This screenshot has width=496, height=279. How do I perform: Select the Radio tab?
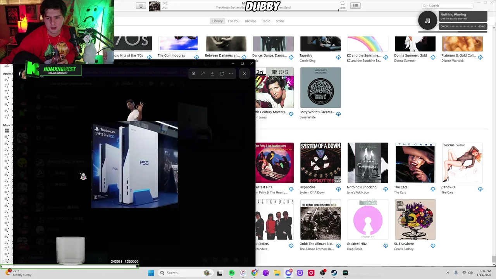pyautogui.click(x=266, y=21)
